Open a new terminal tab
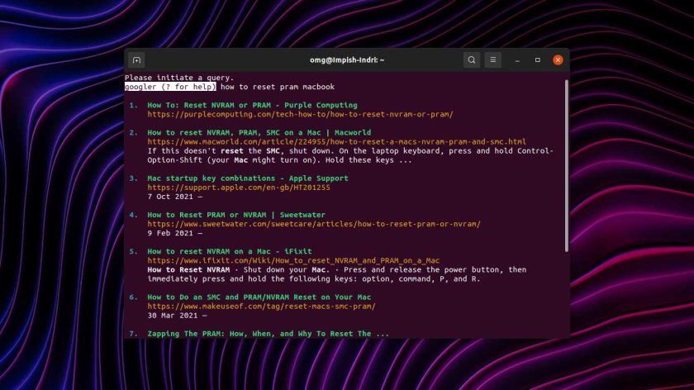Viewport: 694px width, 390px height. tap(136, 59)
